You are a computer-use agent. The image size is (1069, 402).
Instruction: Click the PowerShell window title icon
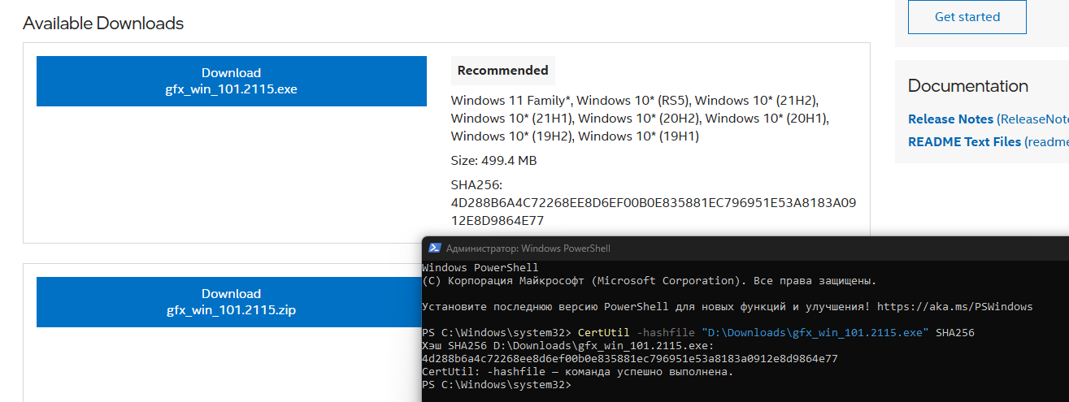[x=435, y=249]
